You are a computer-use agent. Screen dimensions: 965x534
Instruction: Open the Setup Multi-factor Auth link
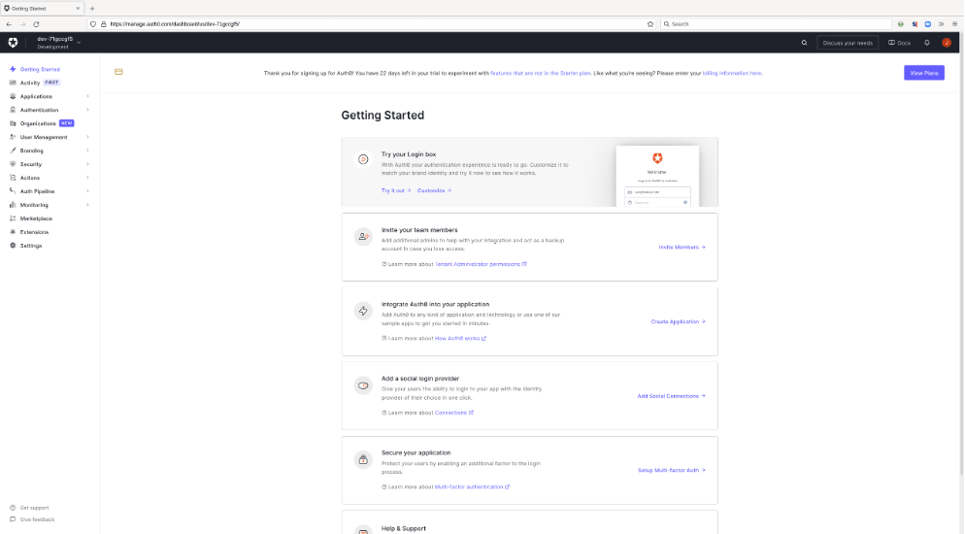672,470
